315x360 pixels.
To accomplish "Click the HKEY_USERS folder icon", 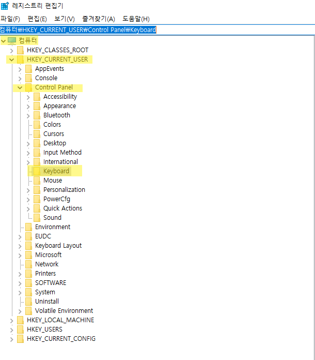I will 21,329.
